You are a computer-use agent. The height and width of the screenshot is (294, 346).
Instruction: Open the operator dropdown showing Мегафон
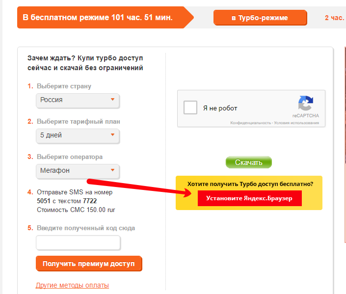[x=78, y=171]
